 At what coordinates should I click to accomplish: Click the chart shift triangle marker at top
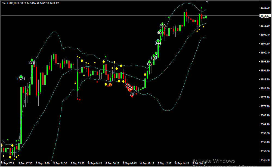click(x=208, y=2)
